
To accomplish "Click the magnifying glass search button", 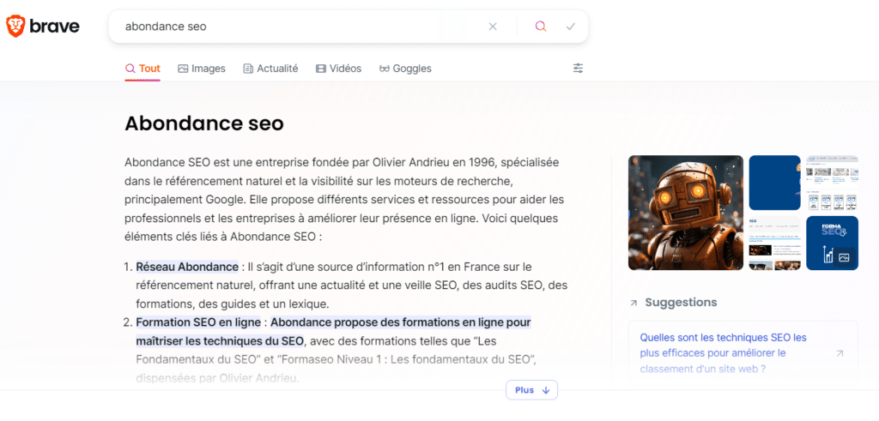I will click(x=541, y=27).
